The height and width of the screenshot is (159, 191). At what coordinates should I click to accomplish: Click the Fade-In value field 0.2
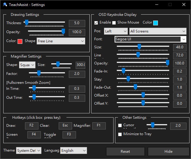click(x=180, y=72)
